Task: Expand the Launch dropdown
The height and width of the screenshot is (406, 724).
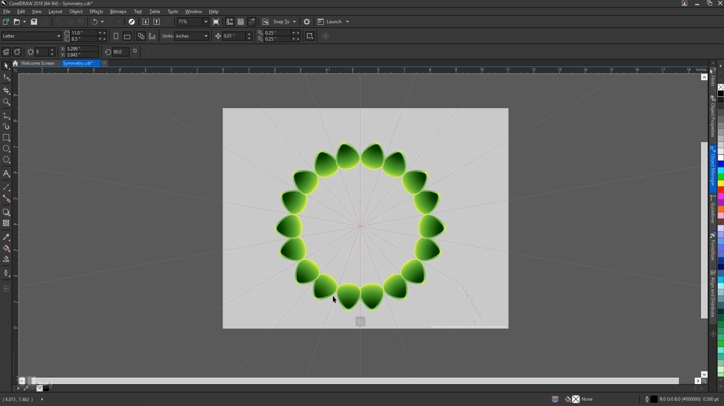Action: point(347,22)
